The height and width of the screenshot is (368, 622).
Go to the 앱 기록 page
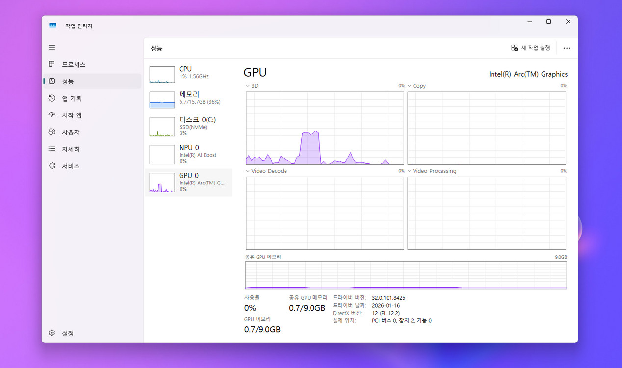[92, 98]
